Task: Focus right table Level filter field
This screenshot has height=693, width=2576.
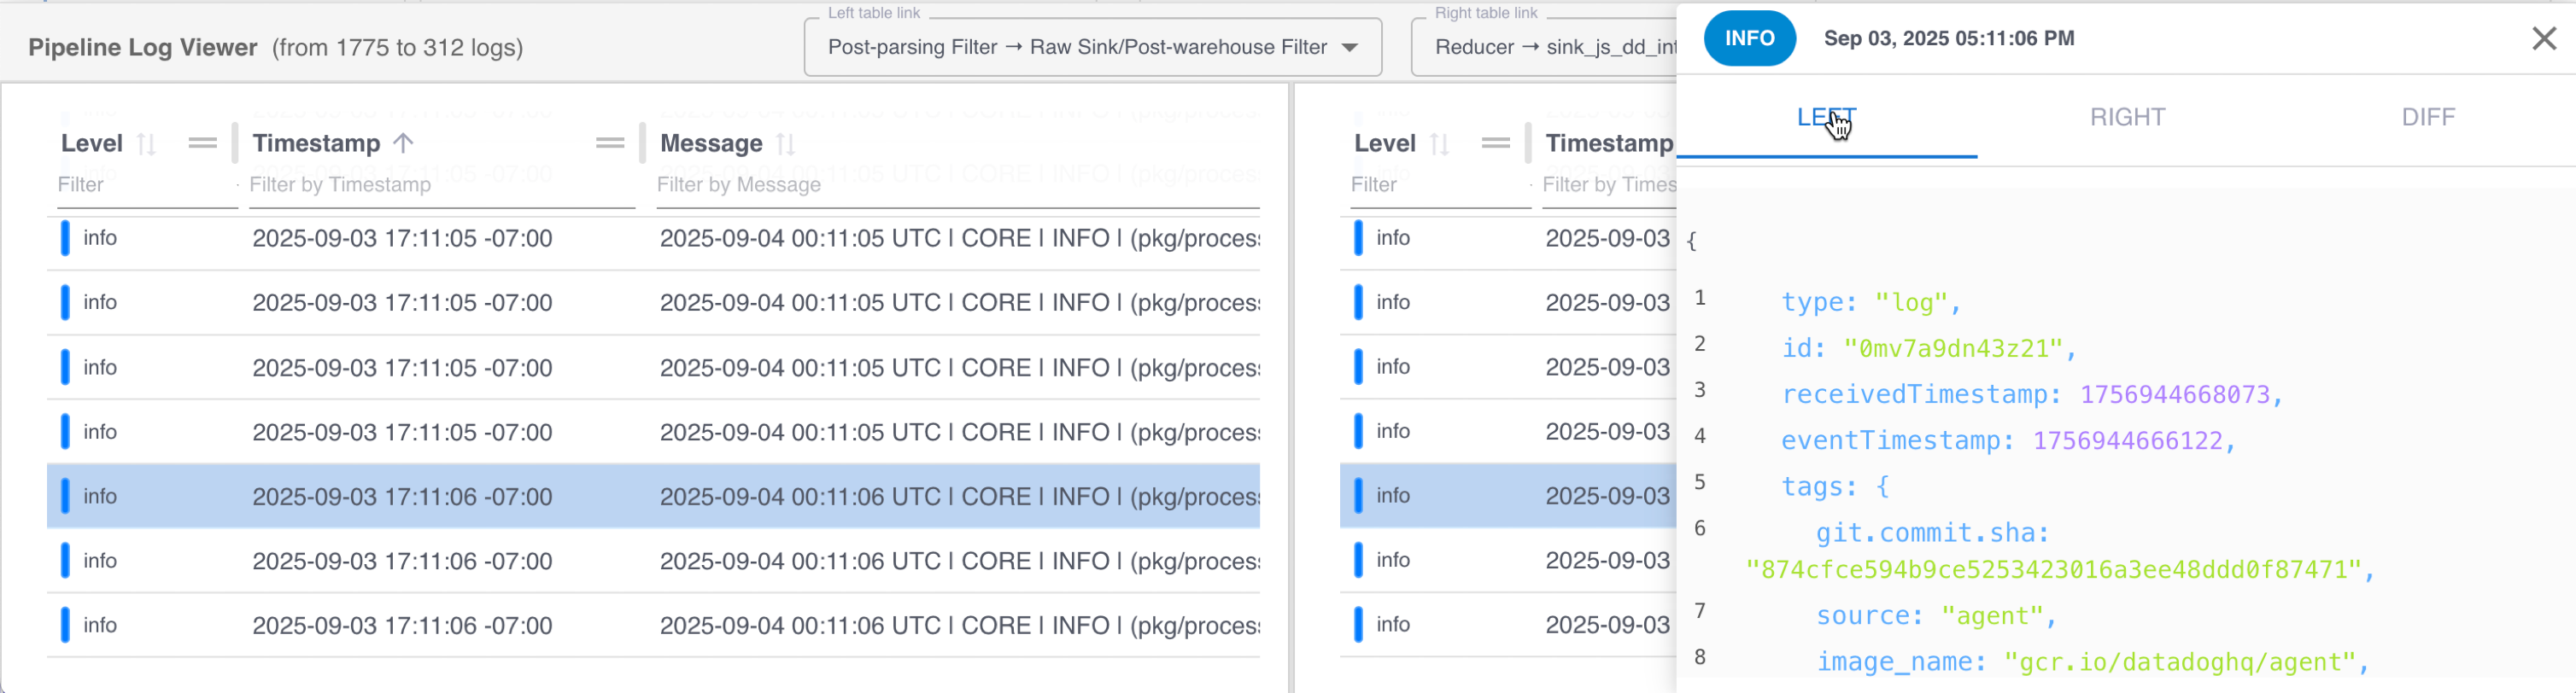Action: (1440, 184)
